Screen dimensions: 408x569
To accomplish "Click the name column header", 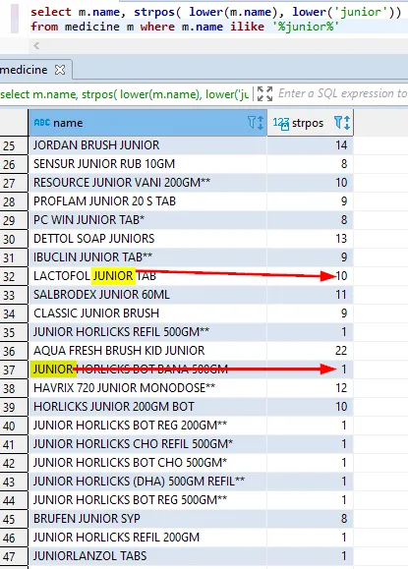I will click(147, 123).
